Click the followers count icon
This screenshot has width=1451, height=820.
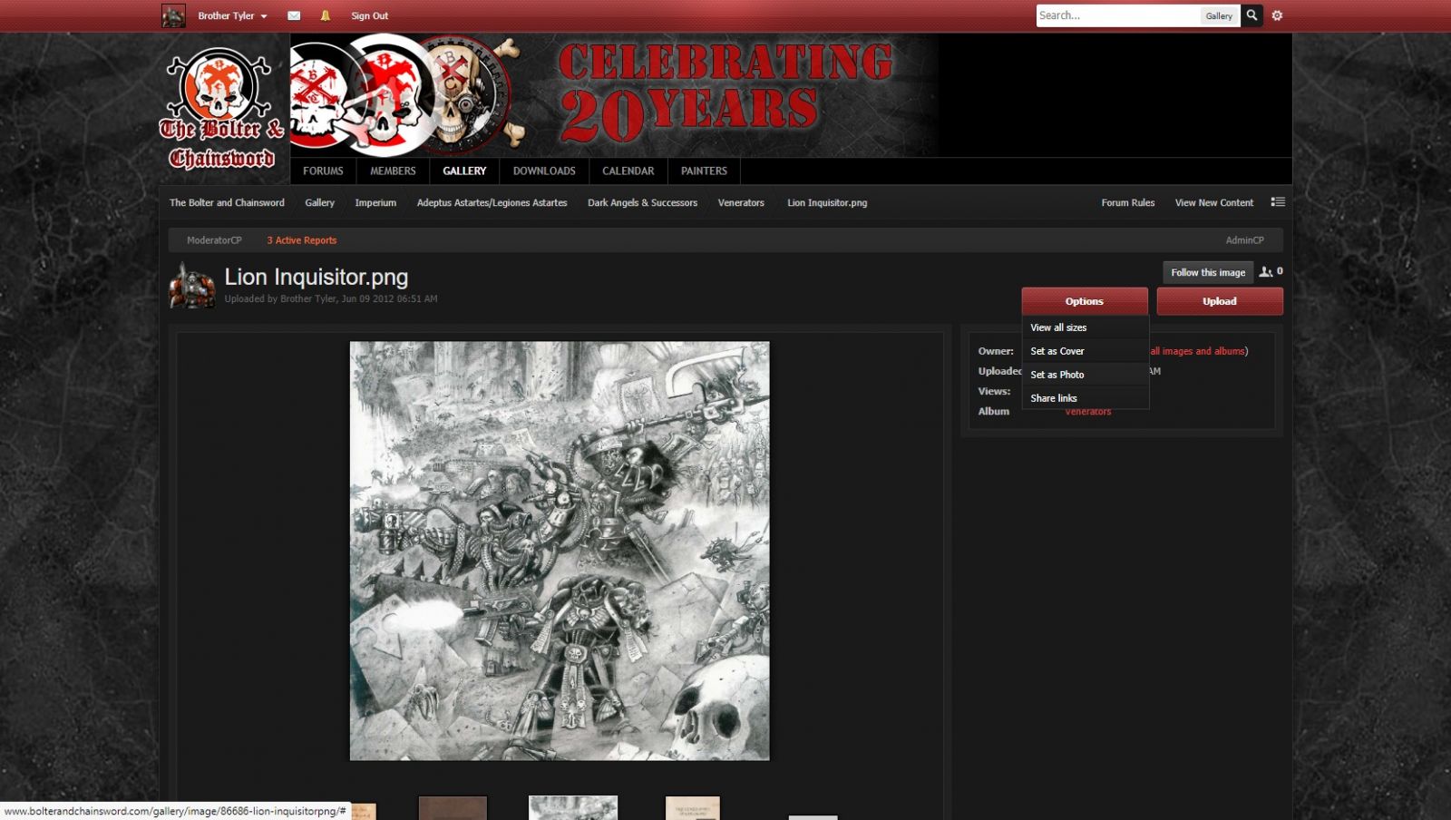tap(1266, 271)
